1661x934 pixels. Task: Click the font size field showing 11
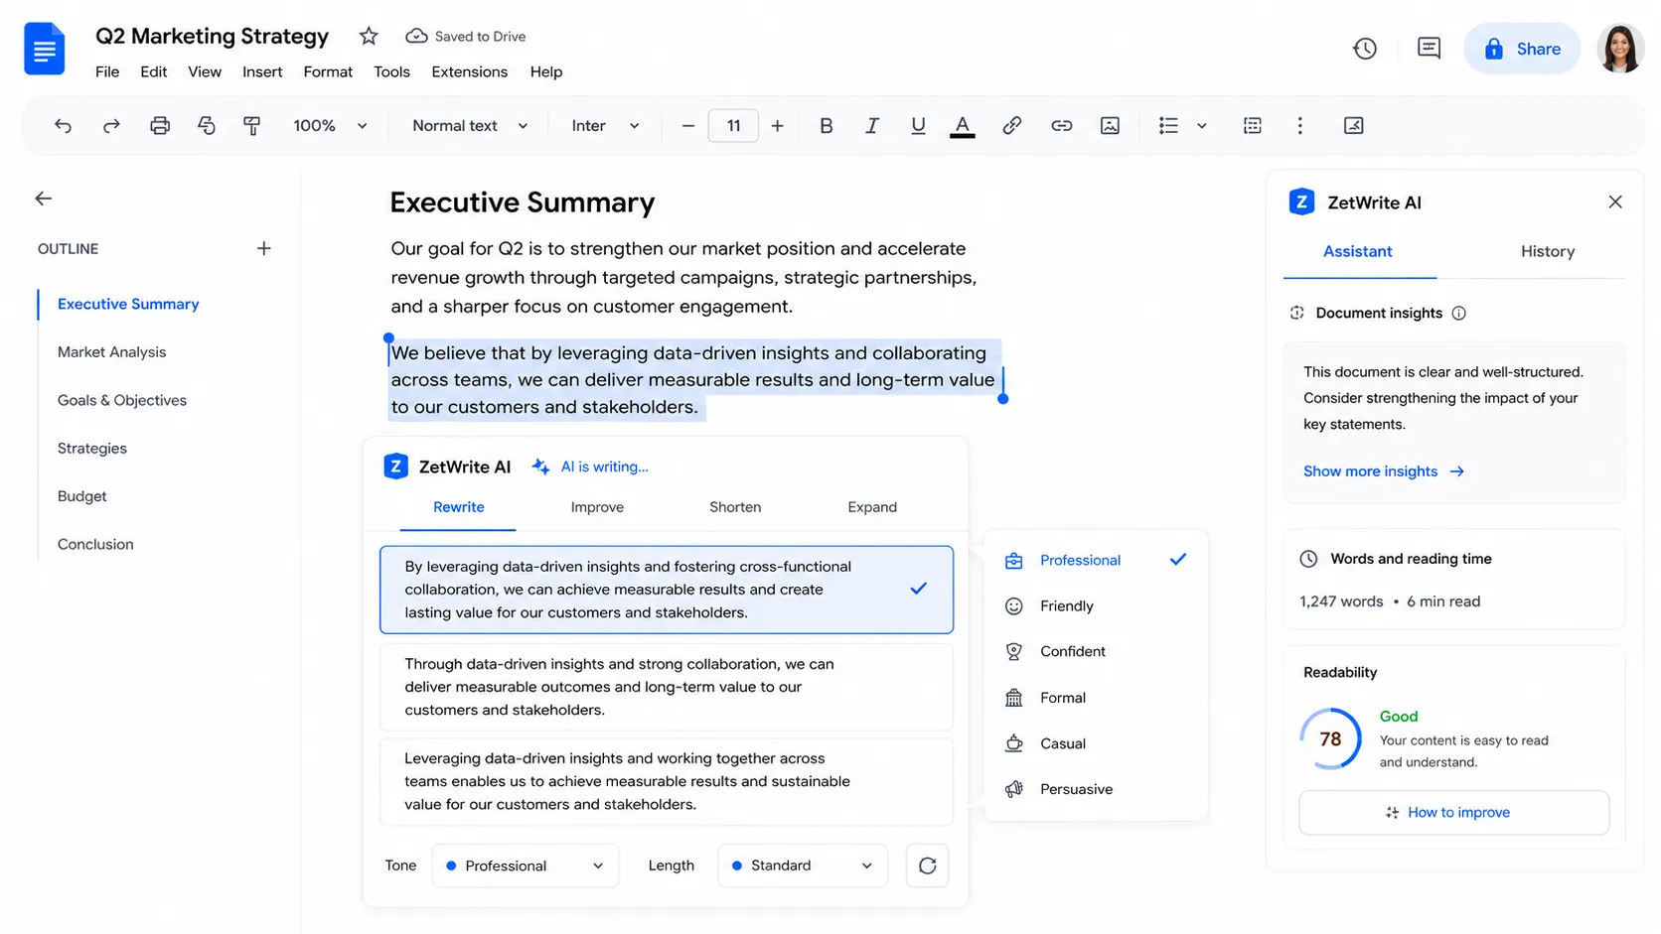click(733, 126)
